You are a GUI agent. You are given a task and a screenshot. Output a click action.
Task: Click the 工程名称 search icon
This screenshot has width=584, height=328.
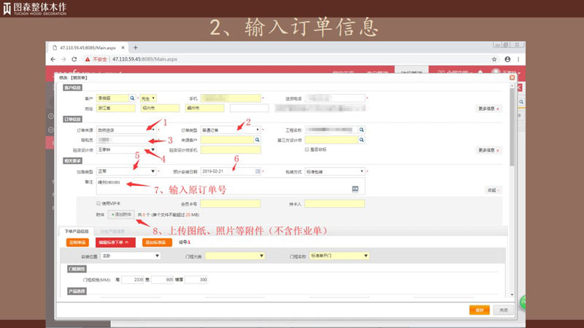[x=362, y=129]
